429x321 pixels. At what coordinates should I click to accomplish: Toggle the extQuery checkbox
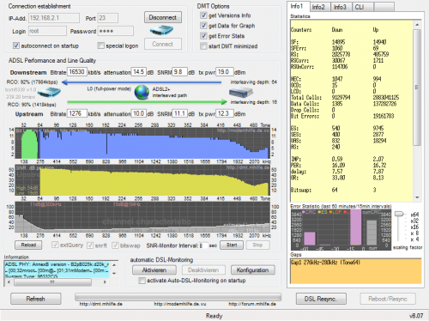[x=55, y=245]
